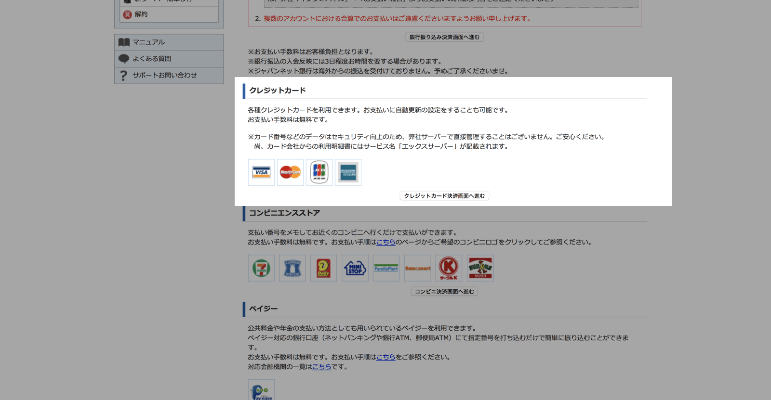Viewport: 771px width, 400px height.
Task: Click the MasterCard logo
Action: click(x=290, y=172)
